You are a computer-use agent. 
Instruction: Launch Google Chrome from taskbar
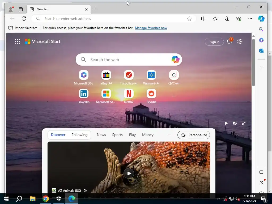(x=46, y=199)
